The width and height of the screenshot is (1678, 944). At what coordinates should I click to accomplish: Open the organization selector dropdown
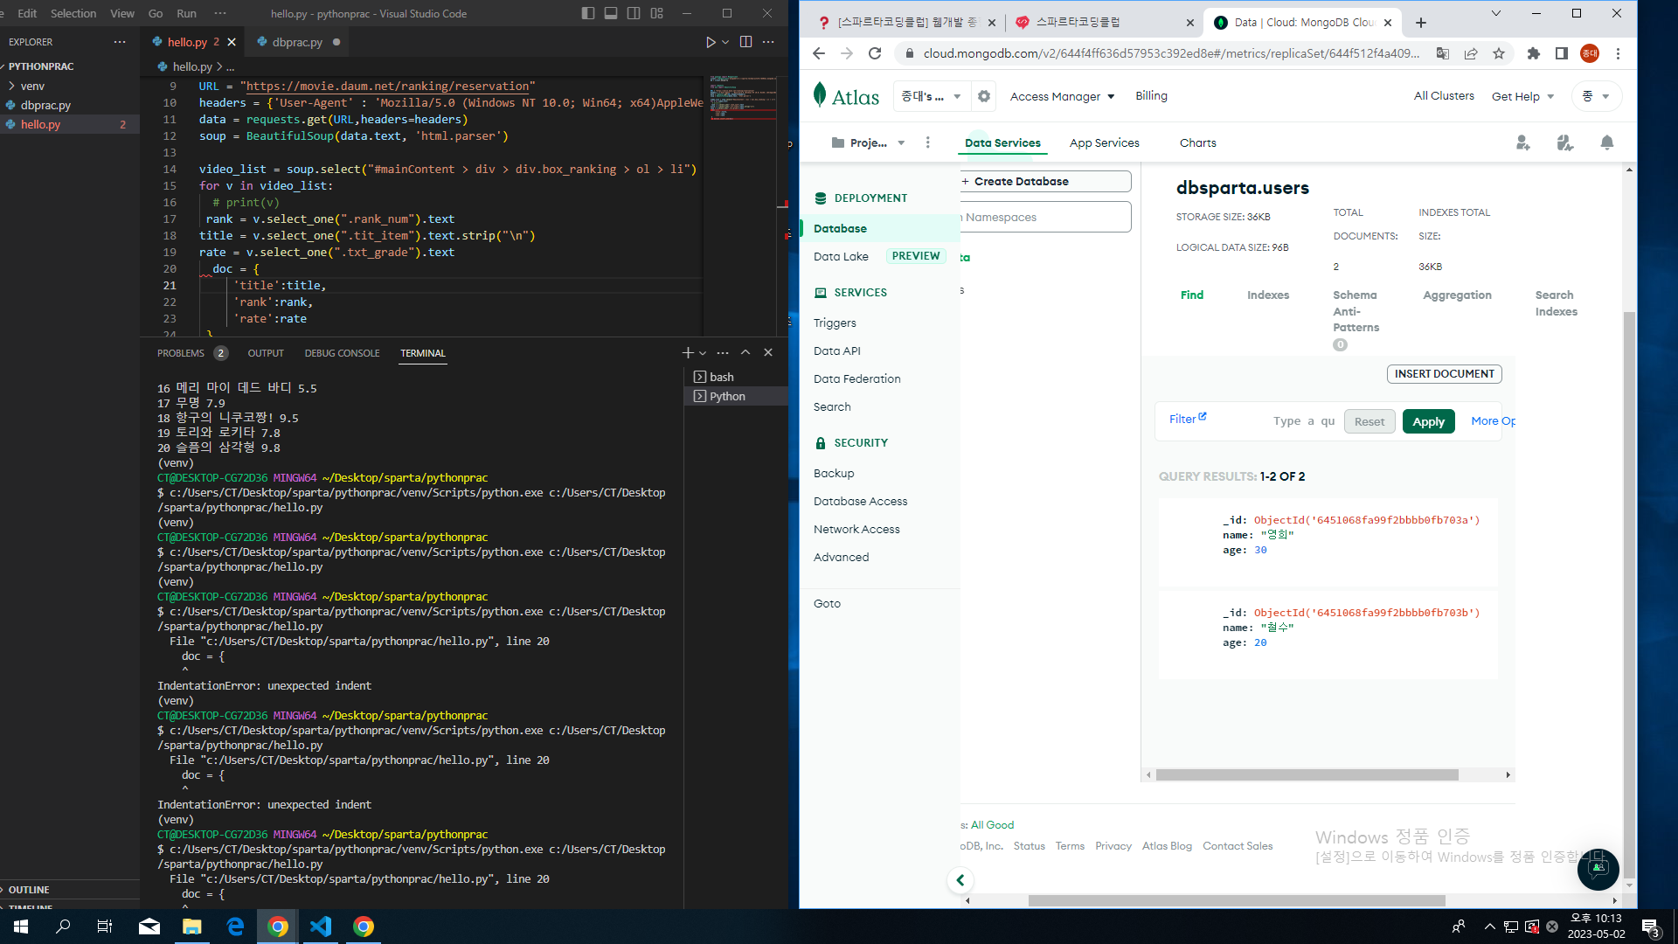point(932,96)
